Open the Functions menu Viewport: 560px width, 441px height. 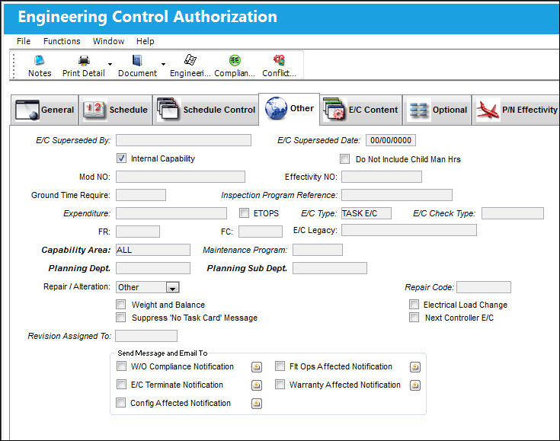coord(62,41)
